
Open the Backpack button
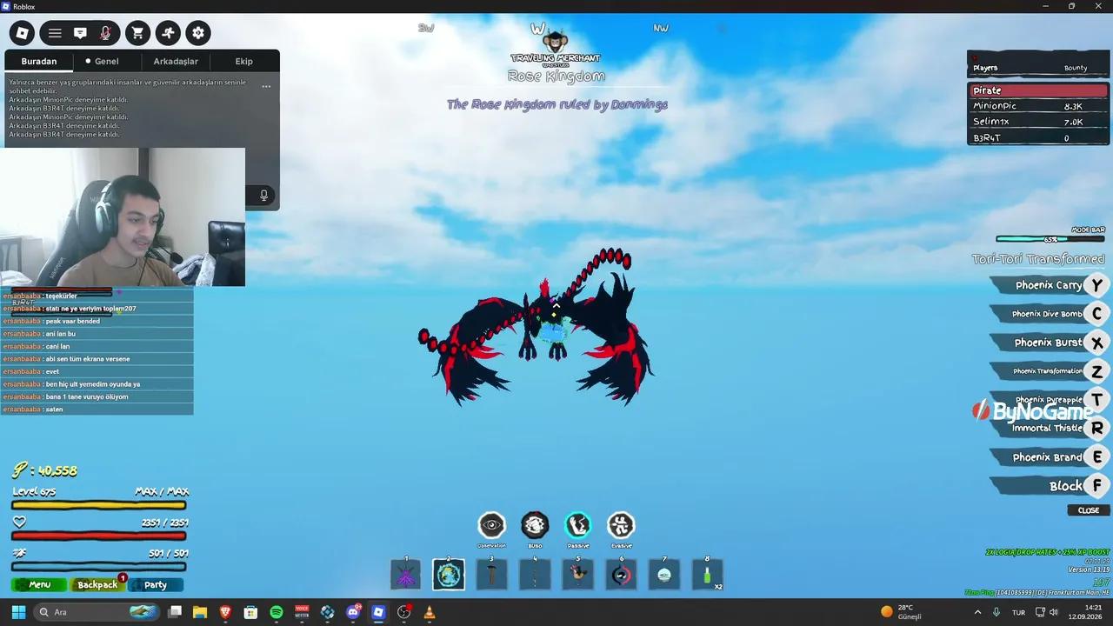(97, 585)
